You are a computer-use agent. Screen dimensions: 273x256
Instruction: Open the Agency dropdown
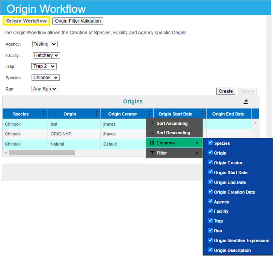[45, 44]
